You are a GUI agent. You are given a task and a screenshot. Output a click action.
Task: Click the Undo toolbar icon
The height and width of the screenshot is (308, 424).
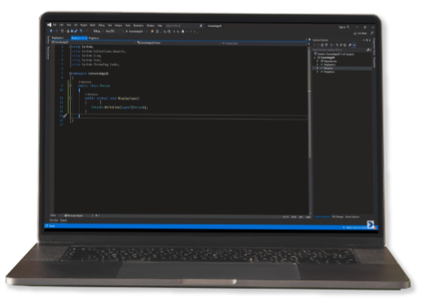pyautogui.click(x=81, y=31)
